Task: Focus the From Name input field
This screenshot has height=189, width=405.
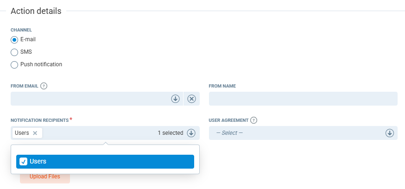Action: (303, 99)
